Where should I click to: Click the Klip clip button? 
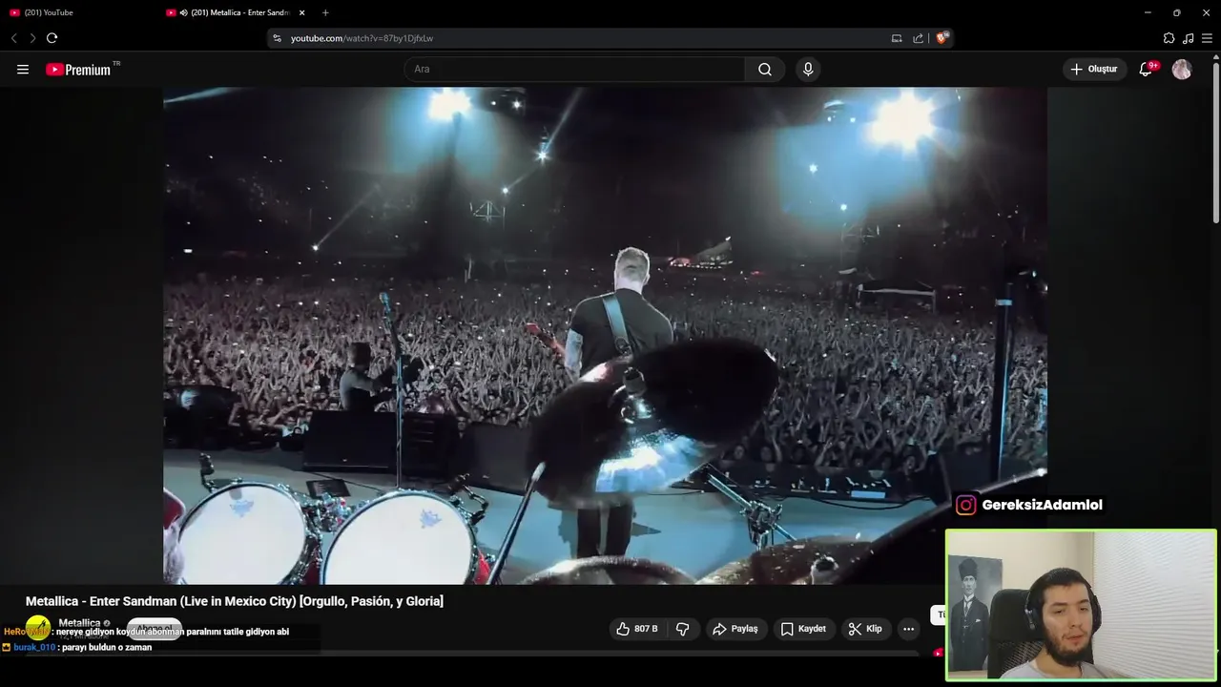[x=865, y=629]
